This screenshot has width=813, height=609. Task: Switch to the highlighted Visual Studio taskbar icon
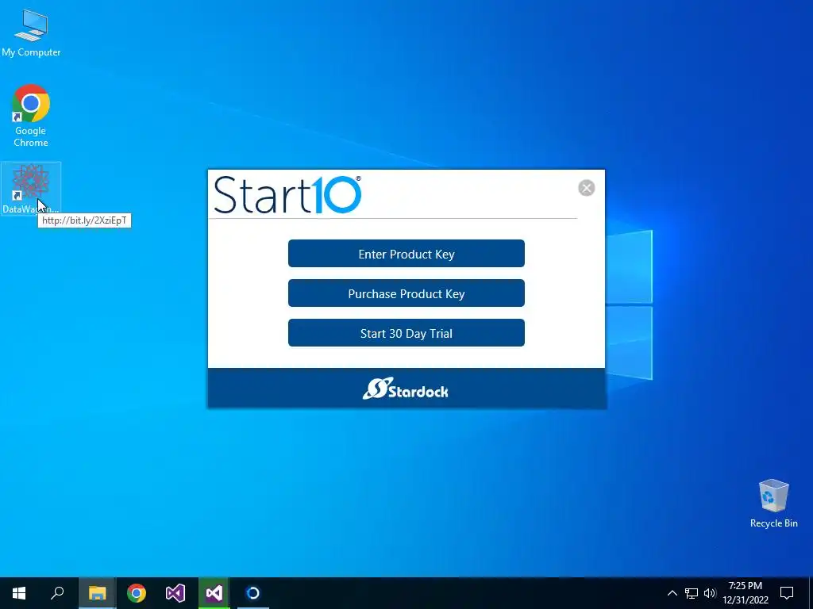pos(214,593)
